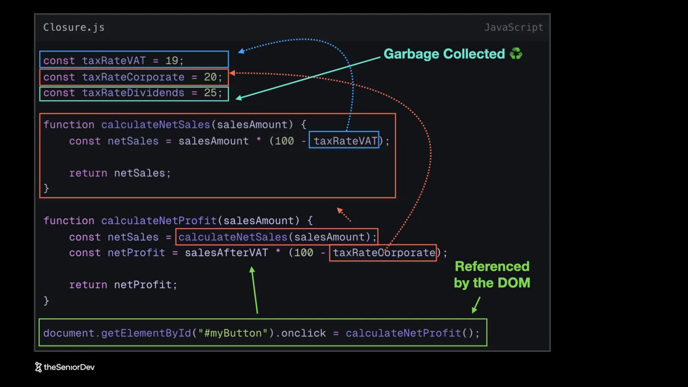Click document.getElementById("#myButton") text
The width and height of the screenshot is (688, 387).
click(x=158, y=333)
